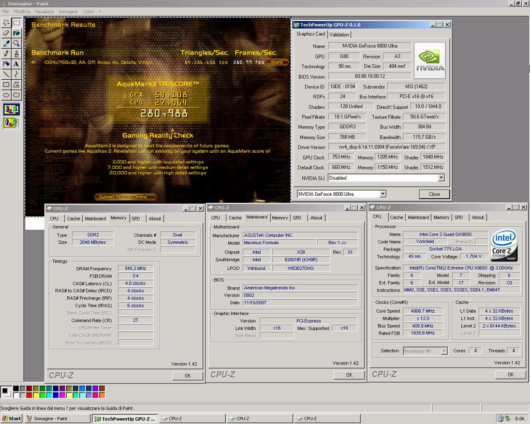Click the Intel Core 2 Extreme logo
The width and height of the screenshot is (530, 424).
(x=504, y=245)
